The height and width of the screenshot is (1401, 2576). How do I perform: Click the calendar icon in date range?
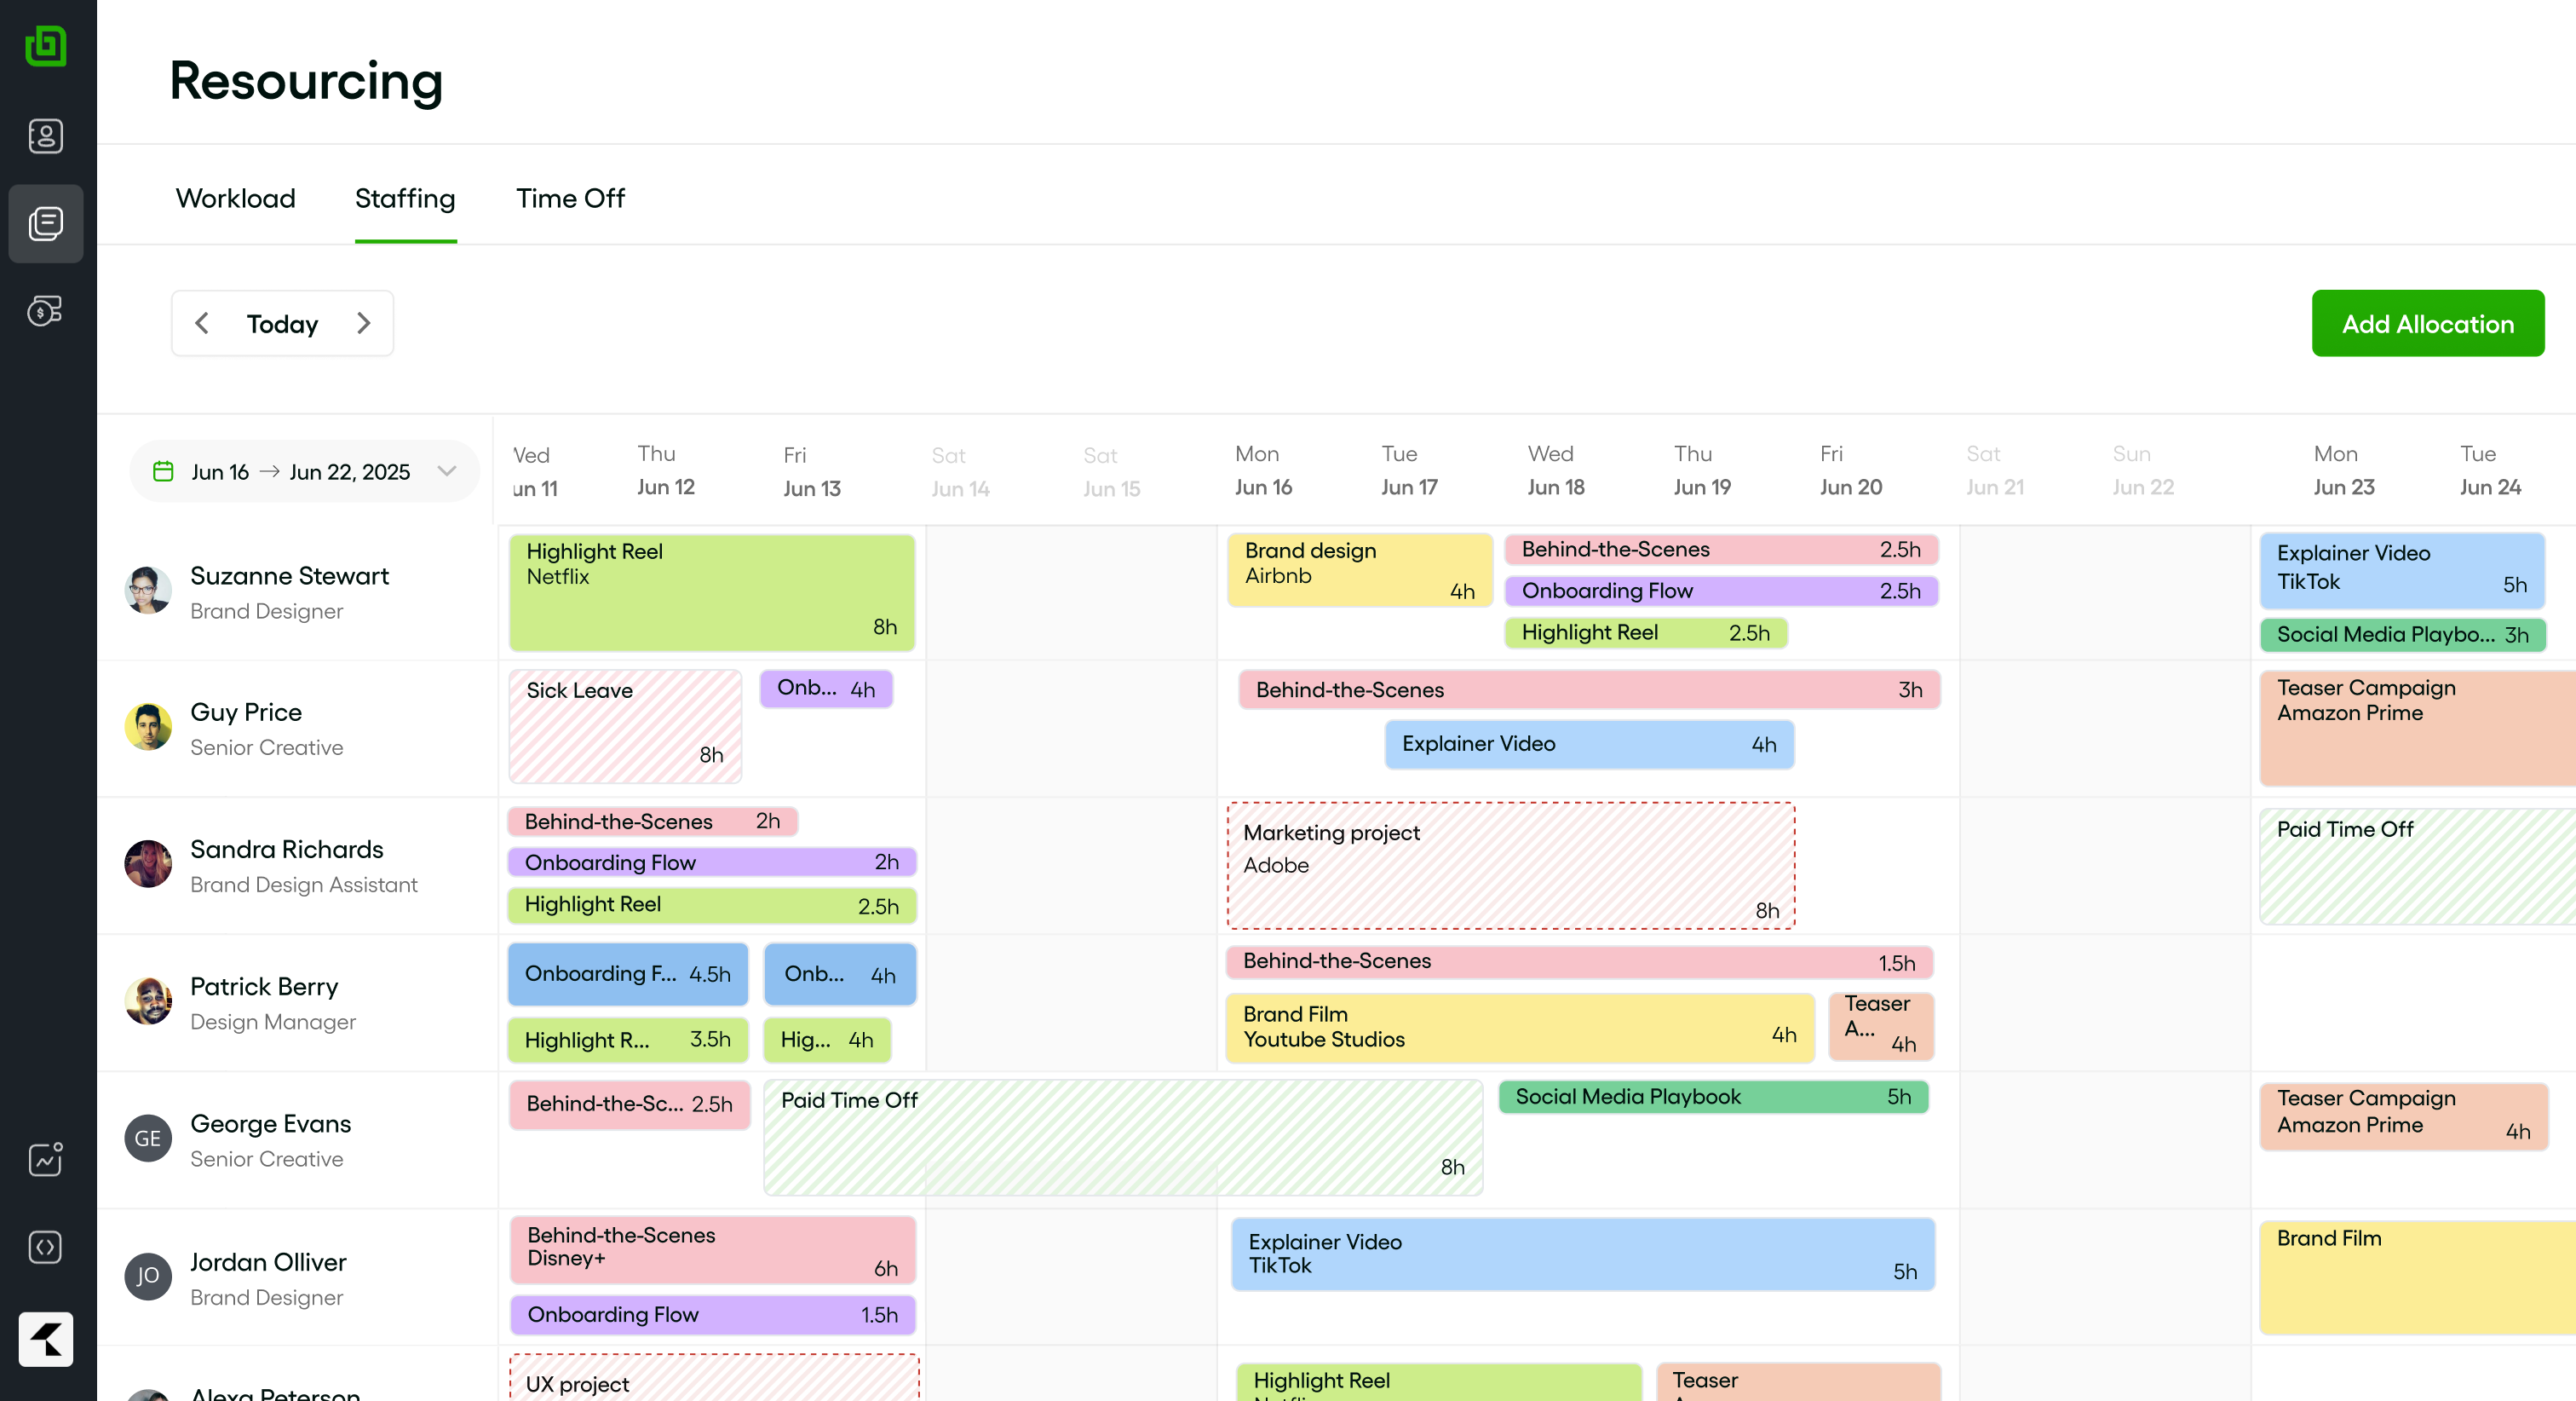tap(163, 471)
